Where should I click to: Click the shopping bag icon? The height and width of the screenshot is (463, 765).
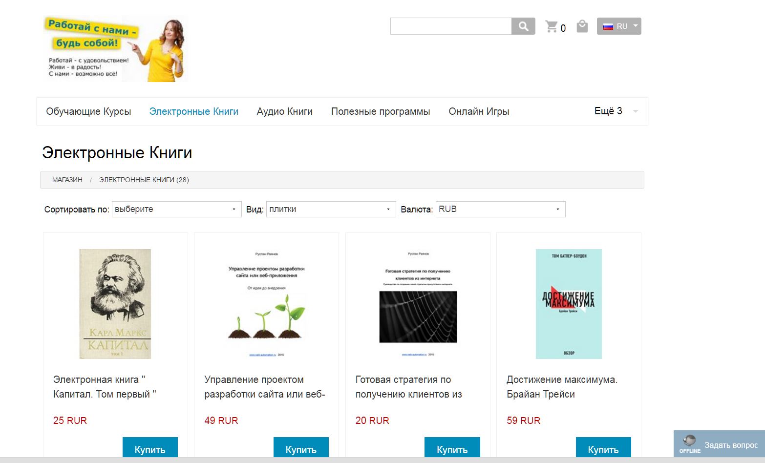[582, 26]
